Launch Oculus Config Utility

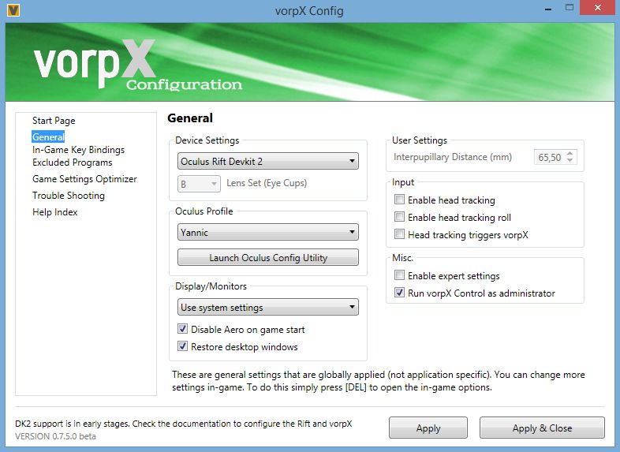coord(268,257)
